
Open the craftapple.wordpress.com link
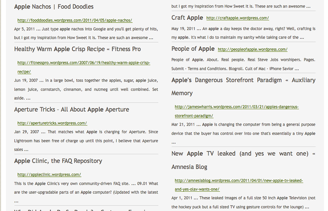[237, 18]
